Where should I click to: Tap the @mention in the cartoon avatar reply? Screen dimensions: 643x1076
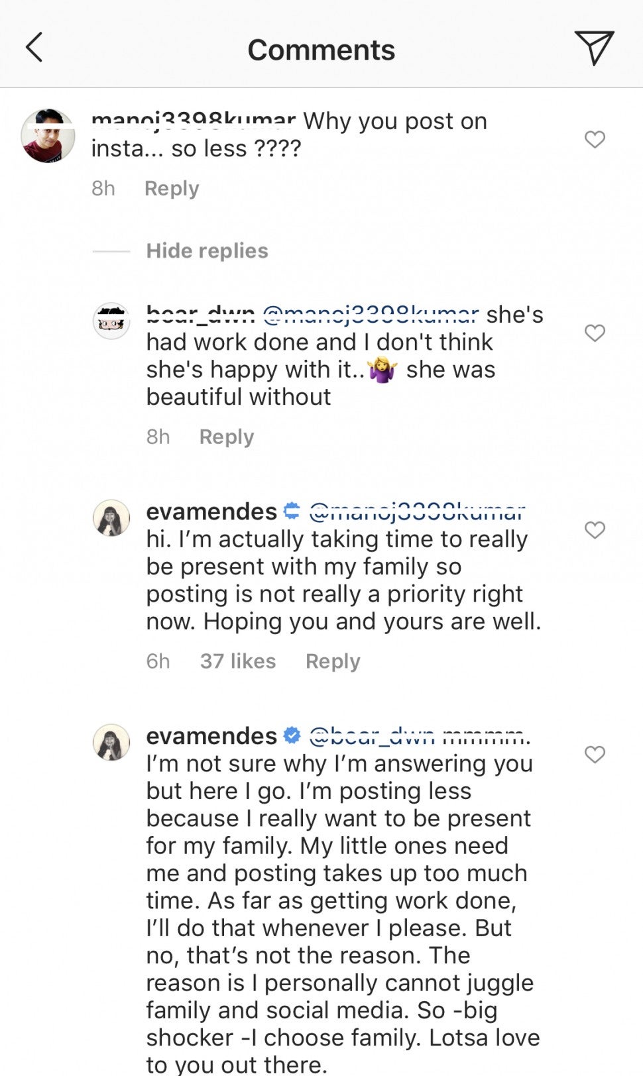click(x=371, y=314)
